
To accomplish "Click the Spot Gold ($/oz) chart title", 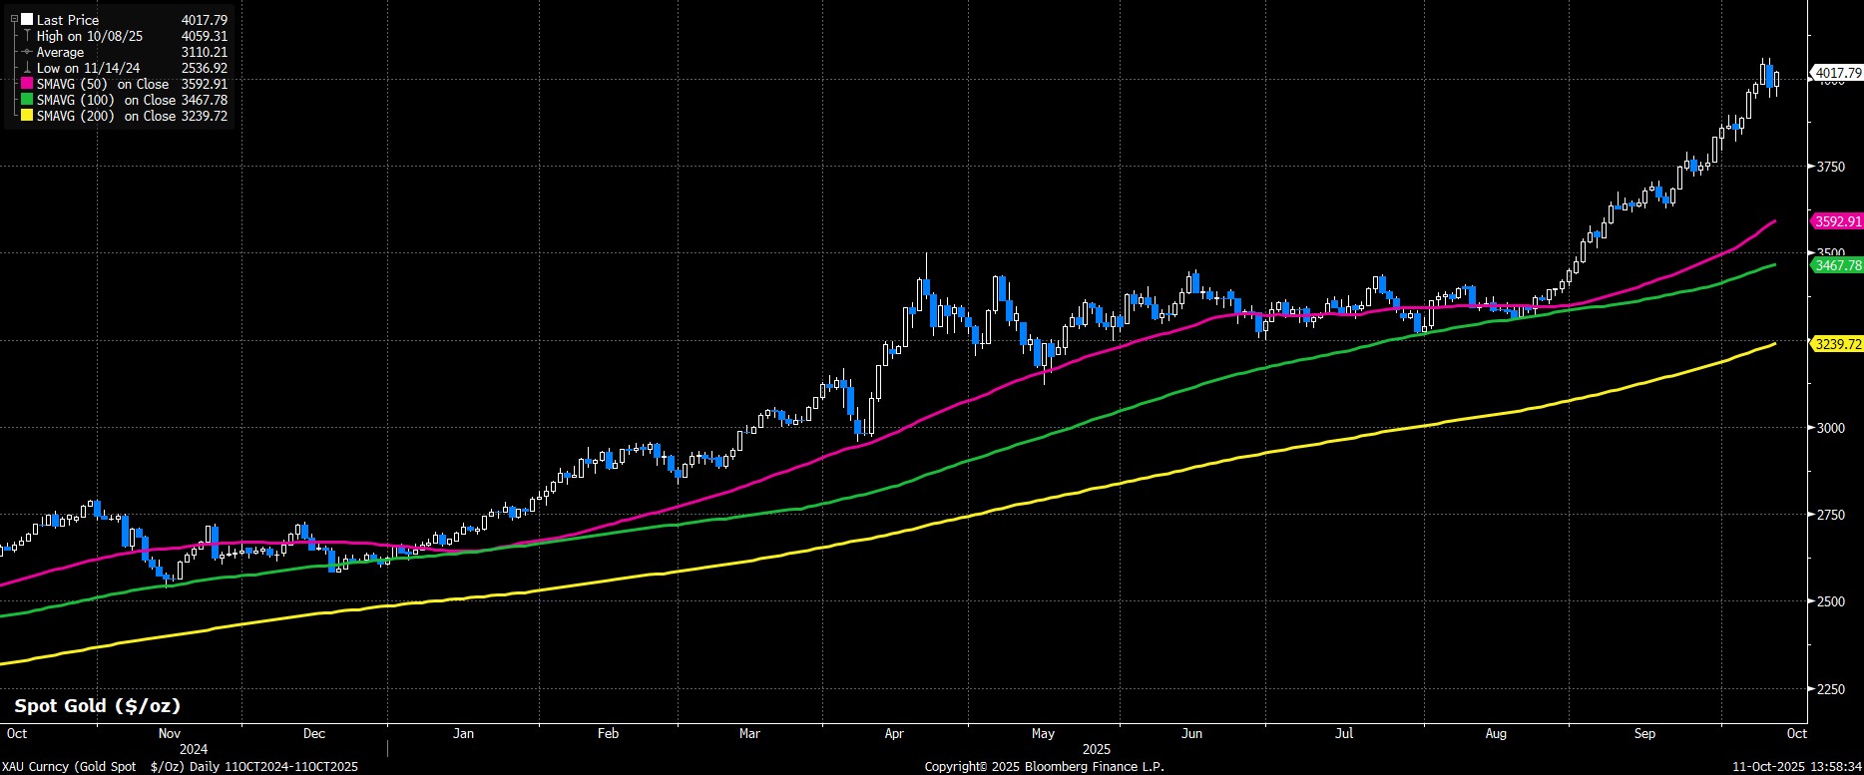I will pyautogui.click(x=98, y=705).
